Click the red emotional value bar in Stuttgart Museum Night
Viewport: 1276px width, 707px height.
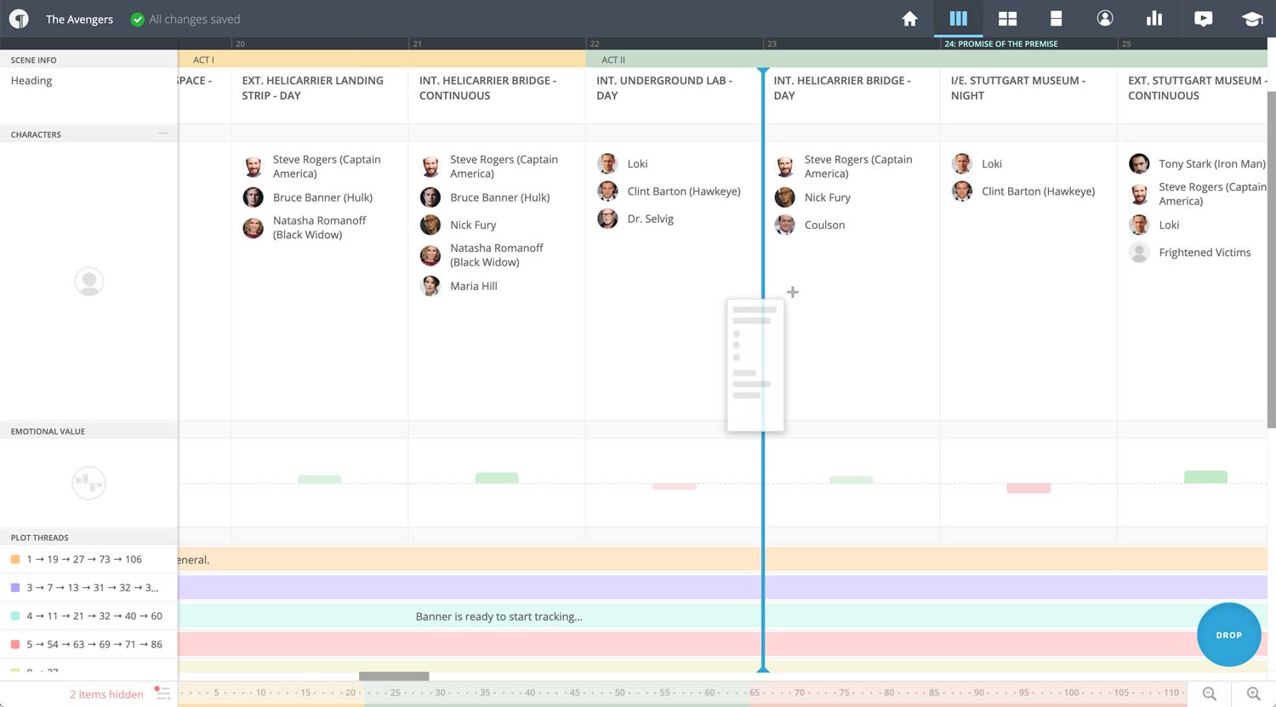1028,488
